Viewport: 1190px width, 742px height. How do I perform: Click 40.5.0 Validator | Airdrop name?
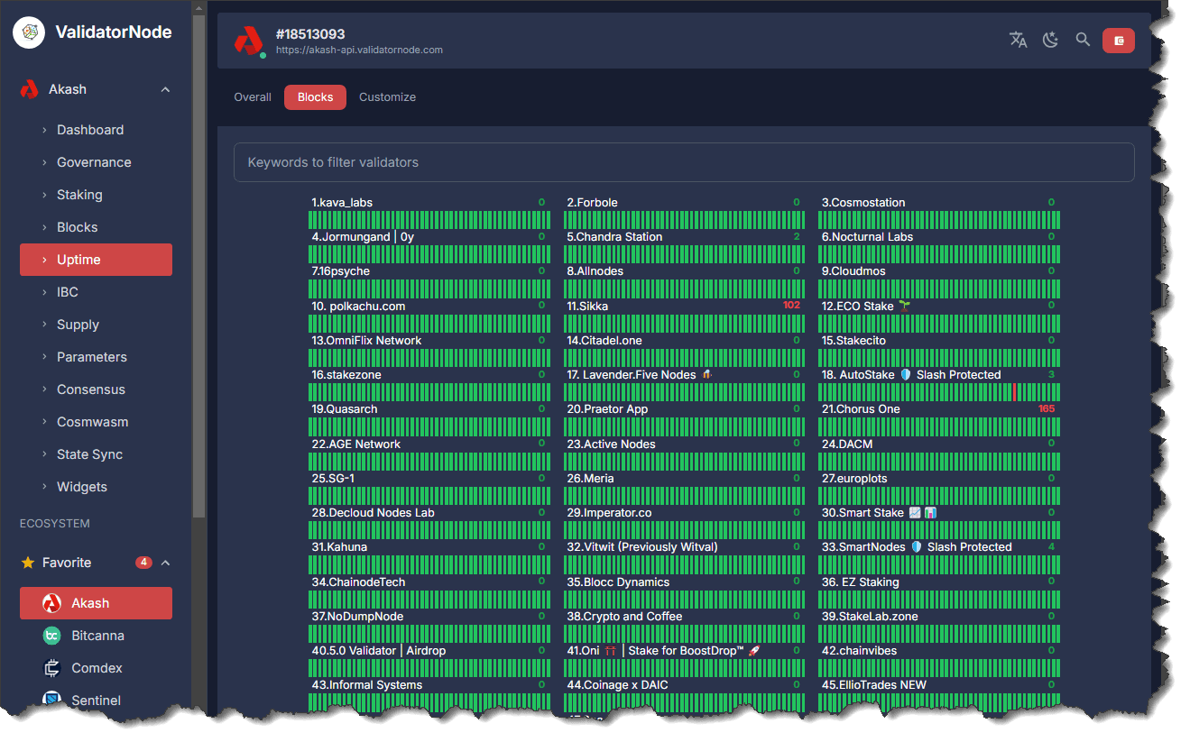pos(379,651)
